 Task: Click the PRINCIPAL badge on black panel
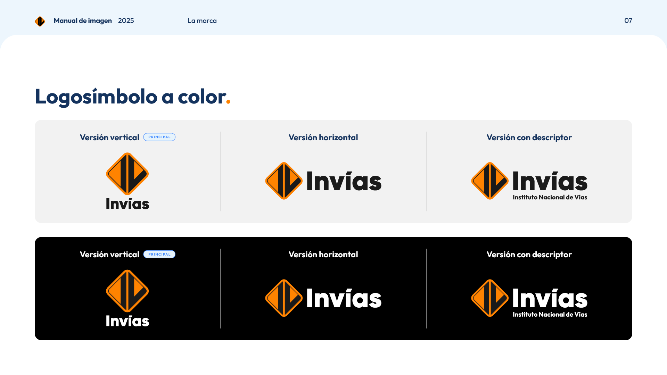click(159, 255)
